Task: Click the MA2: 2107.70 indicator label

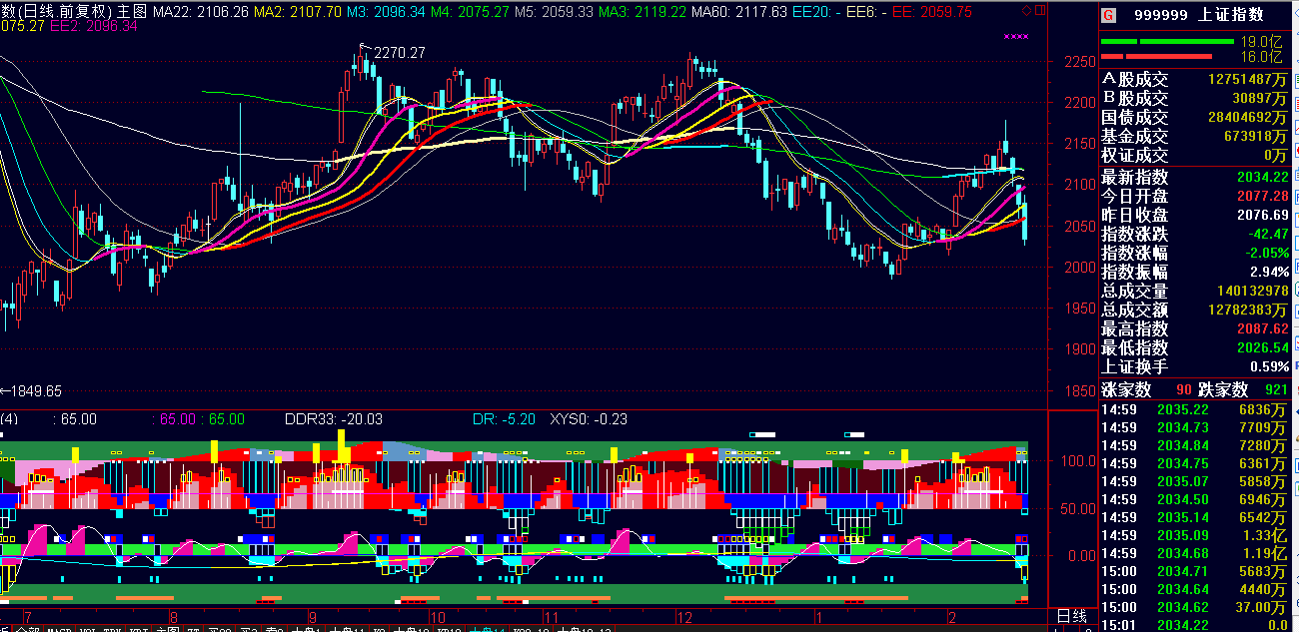Action: click(x=299, y=12)
